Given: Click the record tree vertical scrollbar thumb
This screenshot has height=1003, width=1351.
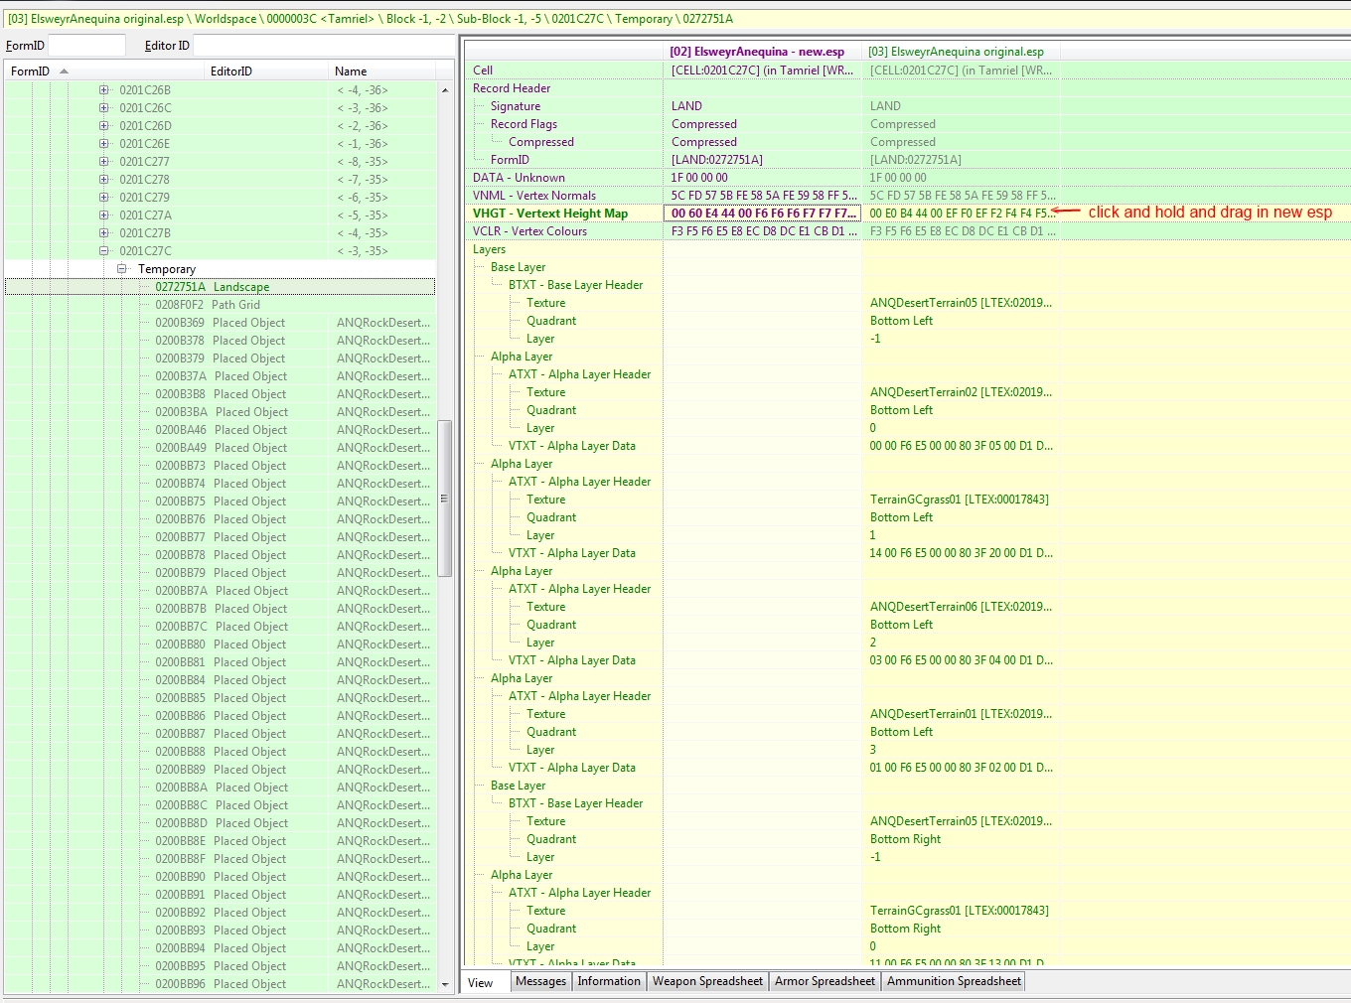Looking at the screenshot, I should point(445,499).
